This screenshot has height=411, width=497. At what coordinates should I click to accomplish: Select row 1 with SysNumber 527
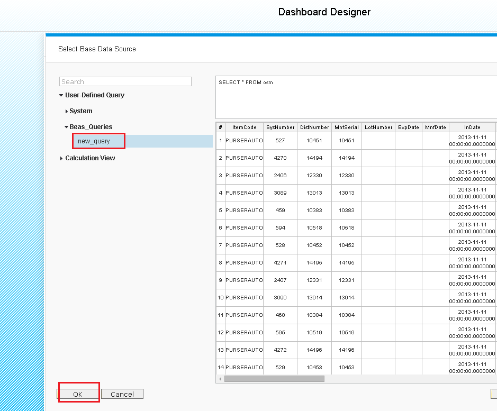click(x=318, y=140)
